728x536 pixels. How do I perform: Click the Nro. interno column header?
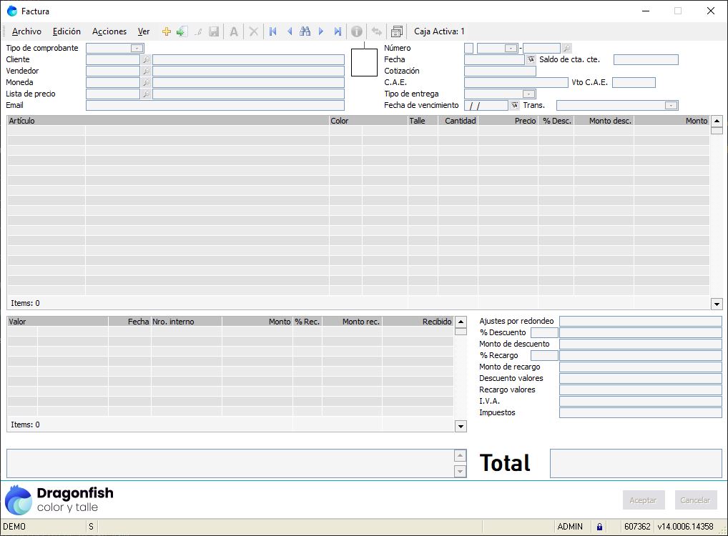coord(187,322)
